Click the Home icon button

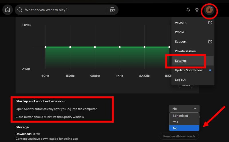[7, 10]
